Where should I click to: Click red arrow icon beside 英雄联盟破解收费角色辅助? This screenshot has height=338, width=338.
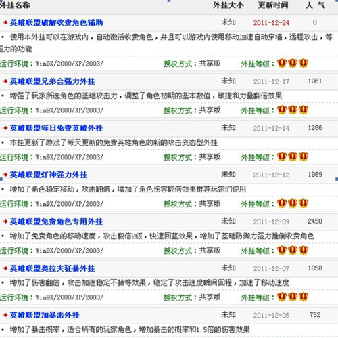[x=5, y=22]
